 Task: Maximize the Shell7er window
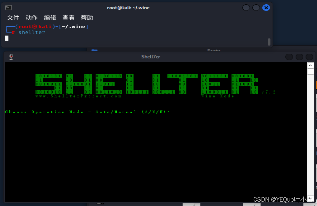(x=299, y=57)
